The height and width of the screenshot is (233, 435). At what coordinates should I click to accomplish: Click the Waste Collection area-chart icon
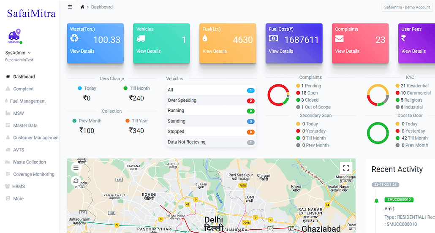(x=8, y=162)
